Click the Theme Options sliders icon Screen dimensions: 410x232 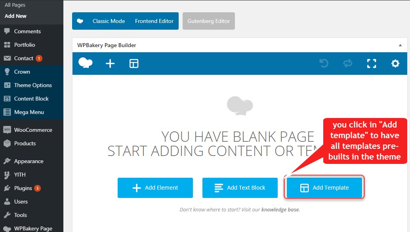click(x=7, y=85)
